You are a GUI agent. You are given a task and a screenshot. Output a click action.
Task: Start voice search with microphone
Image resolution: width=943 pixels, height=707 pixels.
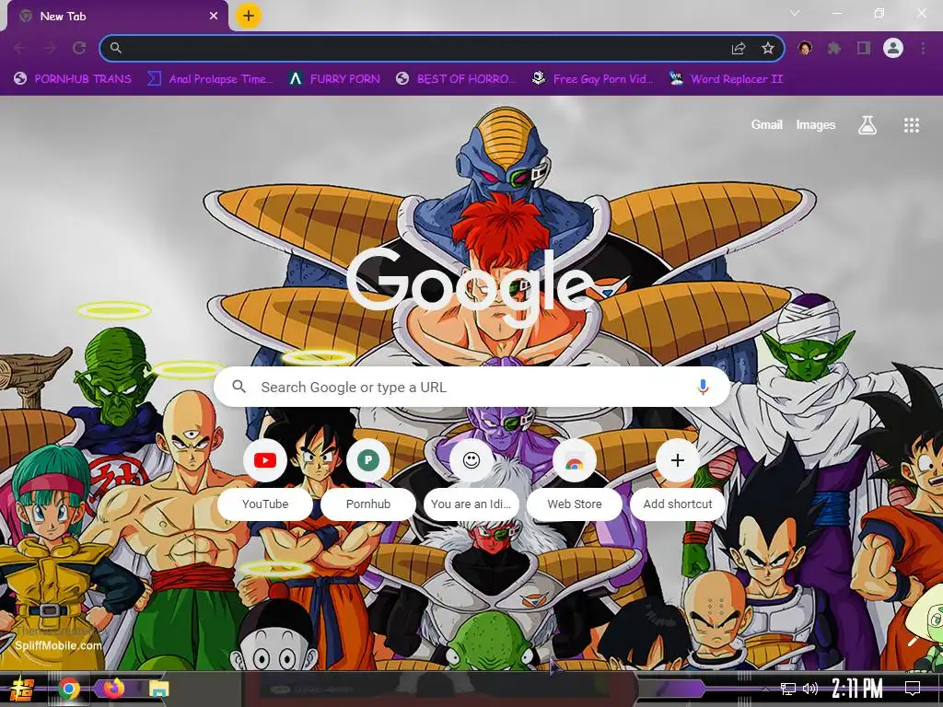(x=703, y=387)
